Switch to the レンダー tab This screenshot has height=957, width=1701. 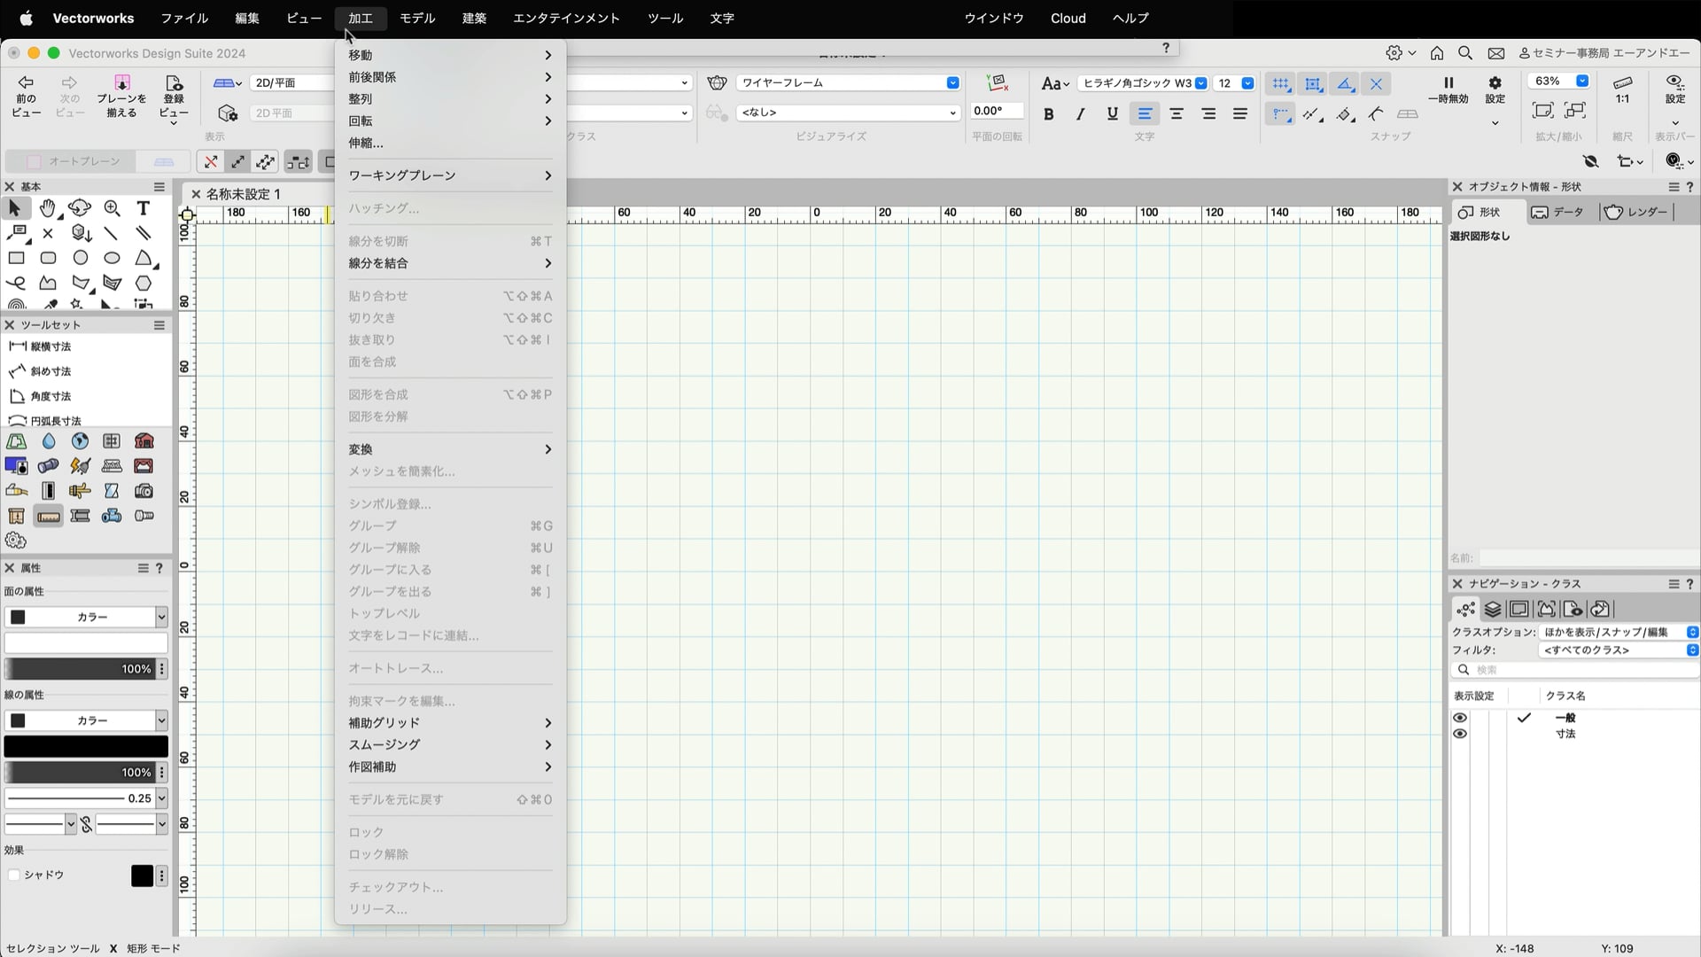click(x=1635, y=212)
